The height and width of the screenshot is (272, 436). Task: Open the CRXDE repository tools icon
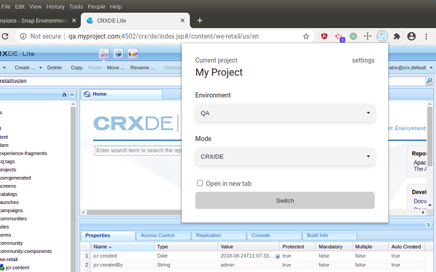[x=104, y=54]
